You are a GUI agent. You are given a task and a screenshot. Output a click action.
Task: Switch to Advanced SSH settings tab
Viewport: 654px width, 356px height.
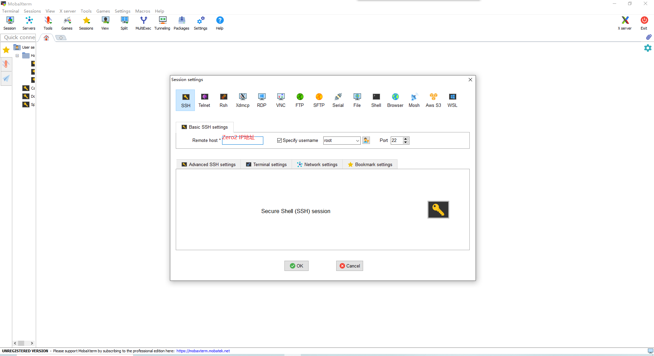(x=208, y=164)
